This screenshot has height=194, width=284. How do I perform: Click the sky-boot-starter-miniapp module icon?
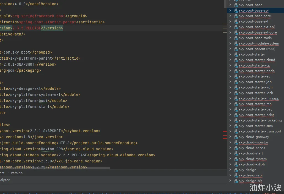click(x=236, y=98)
